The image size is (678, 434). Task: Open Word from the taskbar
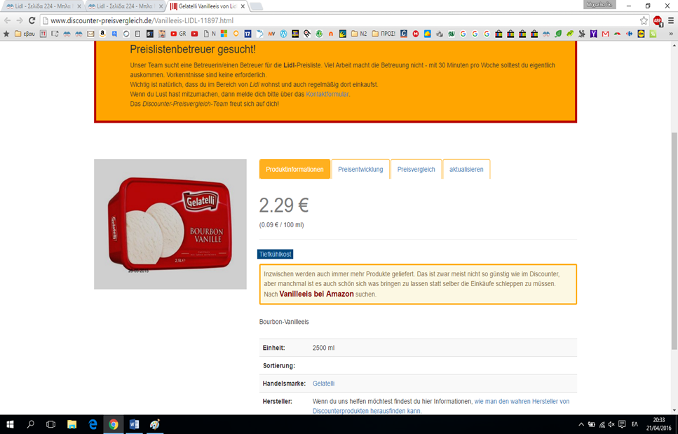tap(134, 424)
